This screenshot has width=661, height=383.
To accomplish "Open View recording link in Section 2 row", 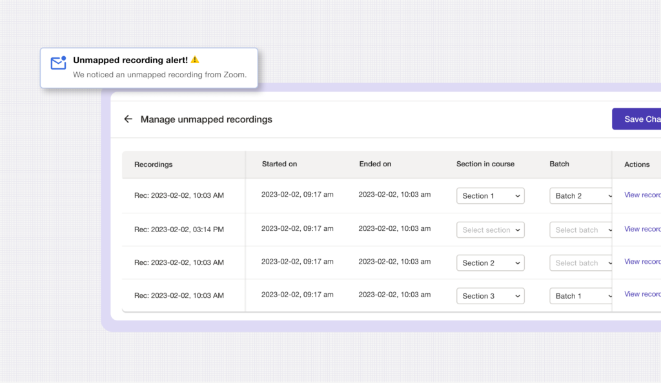I will (642, 261).
